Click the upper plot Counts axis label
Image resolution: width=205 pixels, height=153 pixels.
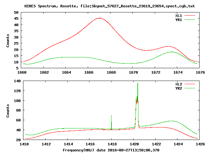click(x=8, y=40)
